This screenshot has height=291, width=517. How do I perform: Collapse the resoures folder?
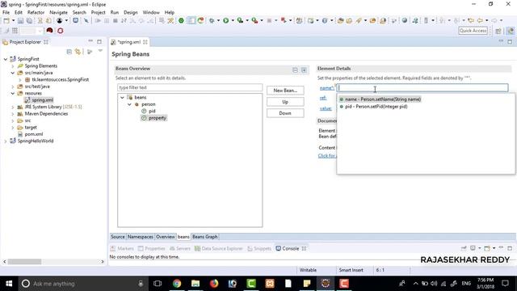click(13, 94)
